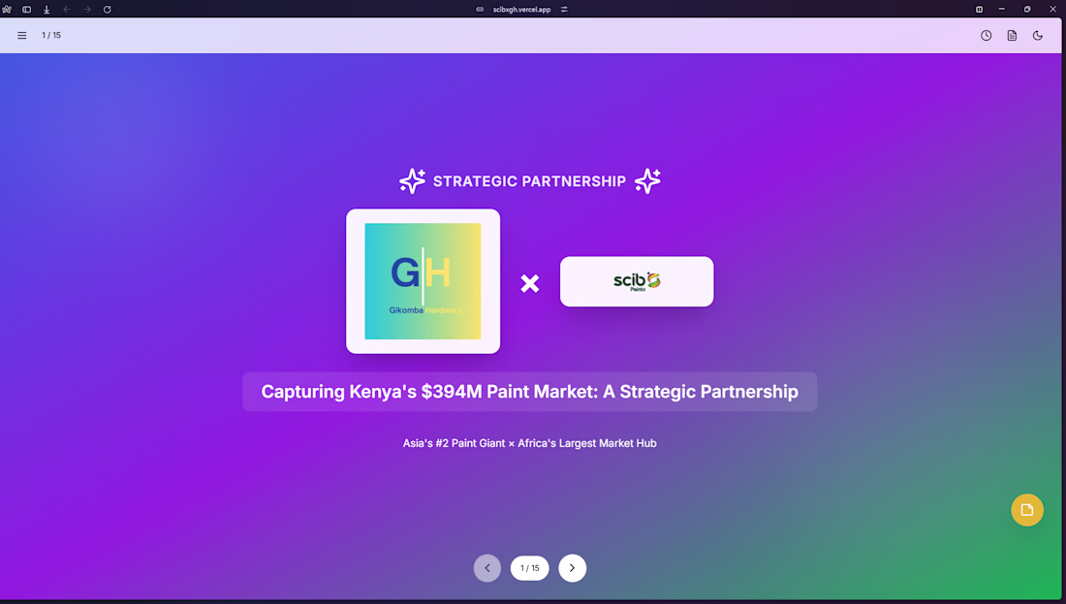Click the browser back arrow
Screen dimensions: 1066x604
click(67, 10)
